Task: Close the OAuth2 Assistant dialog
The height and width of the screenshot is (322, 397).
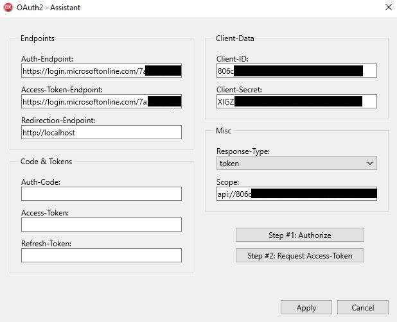Action: (x=389, y=7)
